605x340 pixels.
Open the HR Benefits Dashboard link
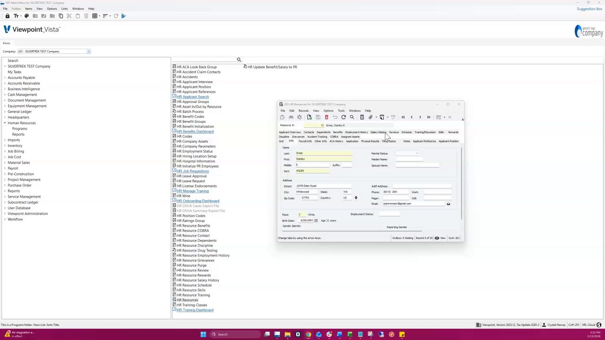tap(195, 131)
